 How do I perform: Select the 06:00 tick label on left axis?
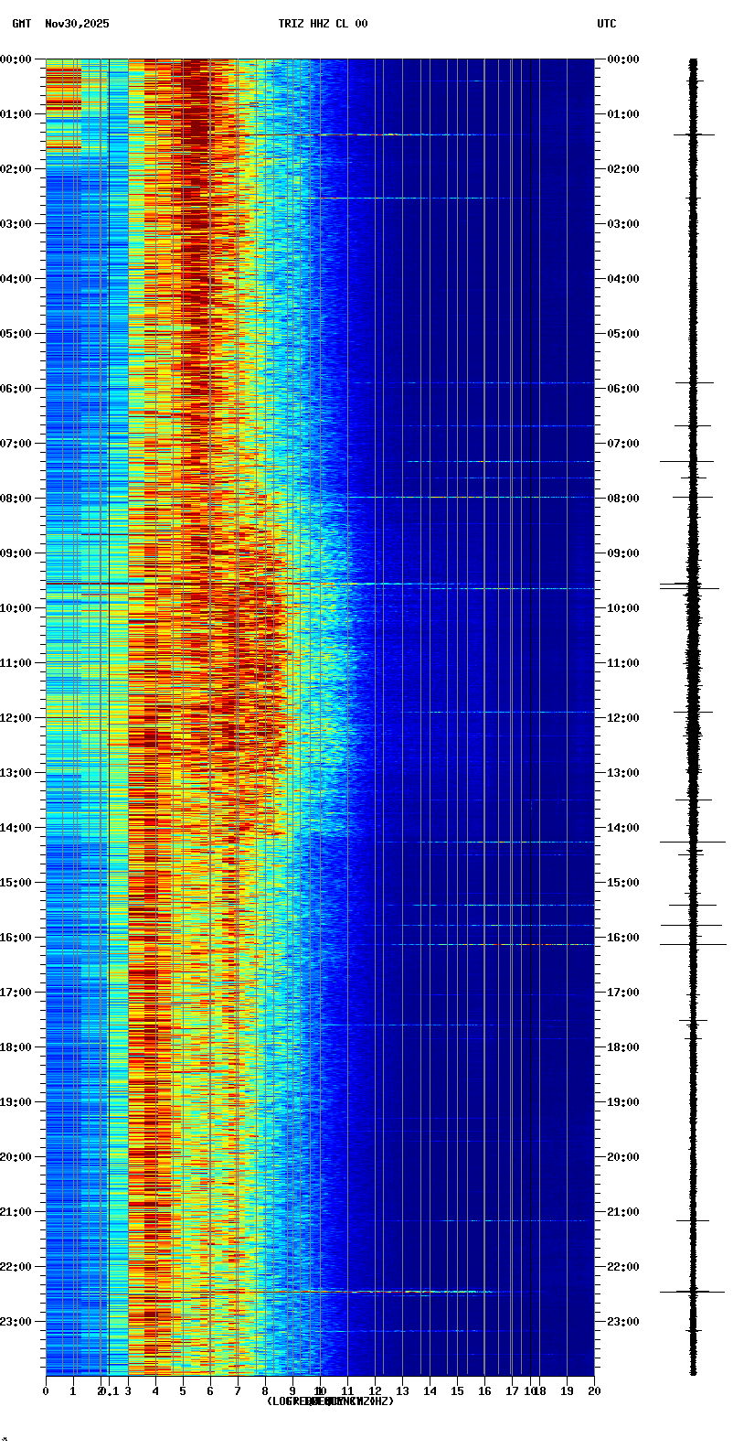[16, 389]
